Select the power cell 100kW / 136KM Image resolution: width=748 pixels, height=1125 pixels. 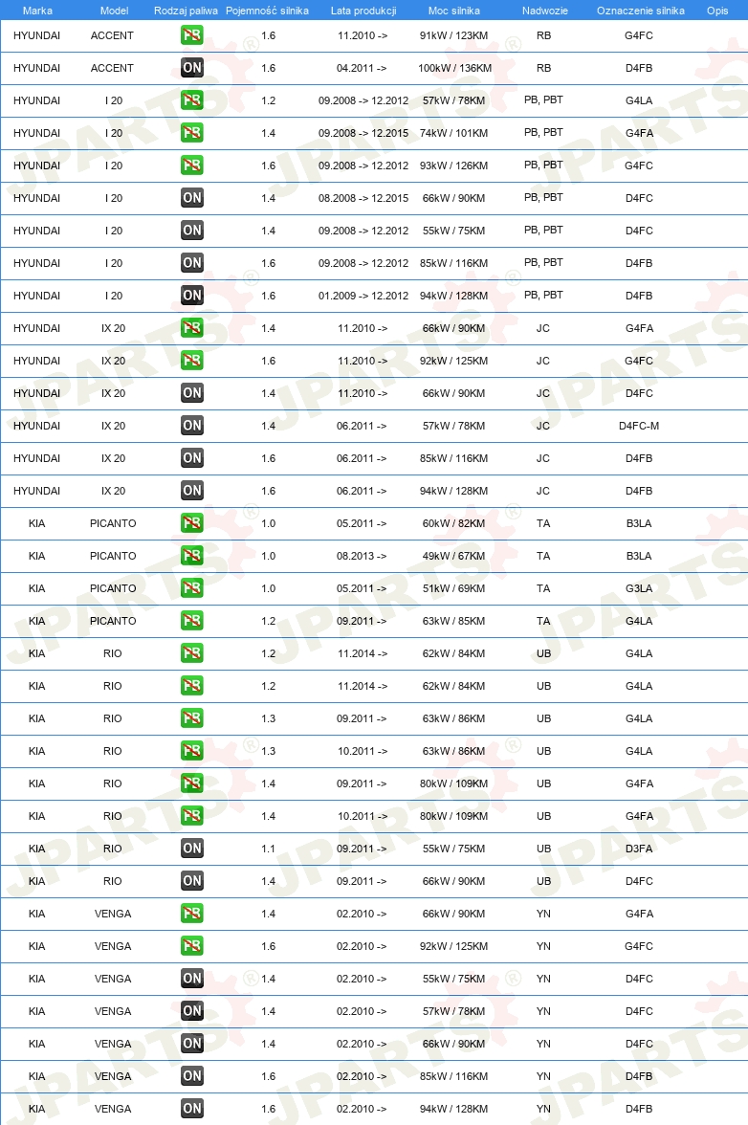pyautogui.click(x=454, y=68)
